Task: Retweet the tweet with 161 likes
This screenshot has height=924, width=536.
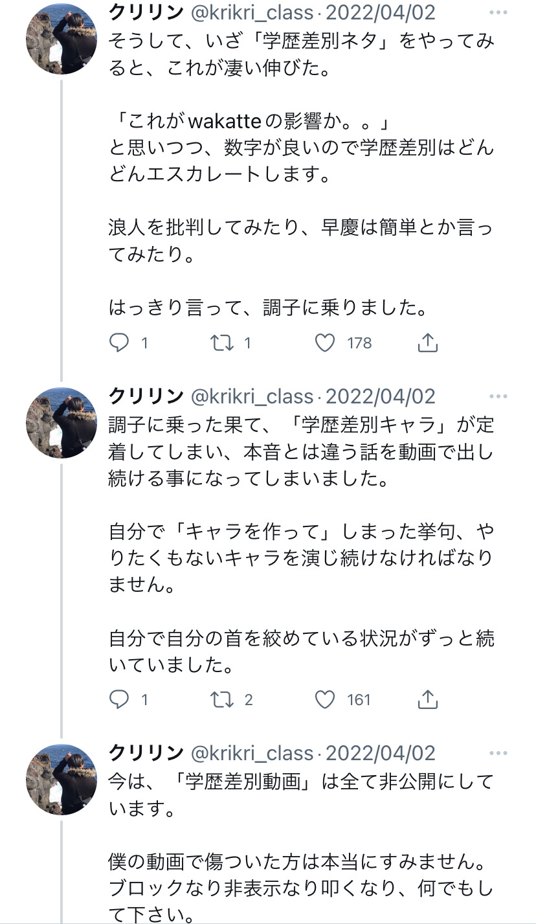Action: (223, 699)
